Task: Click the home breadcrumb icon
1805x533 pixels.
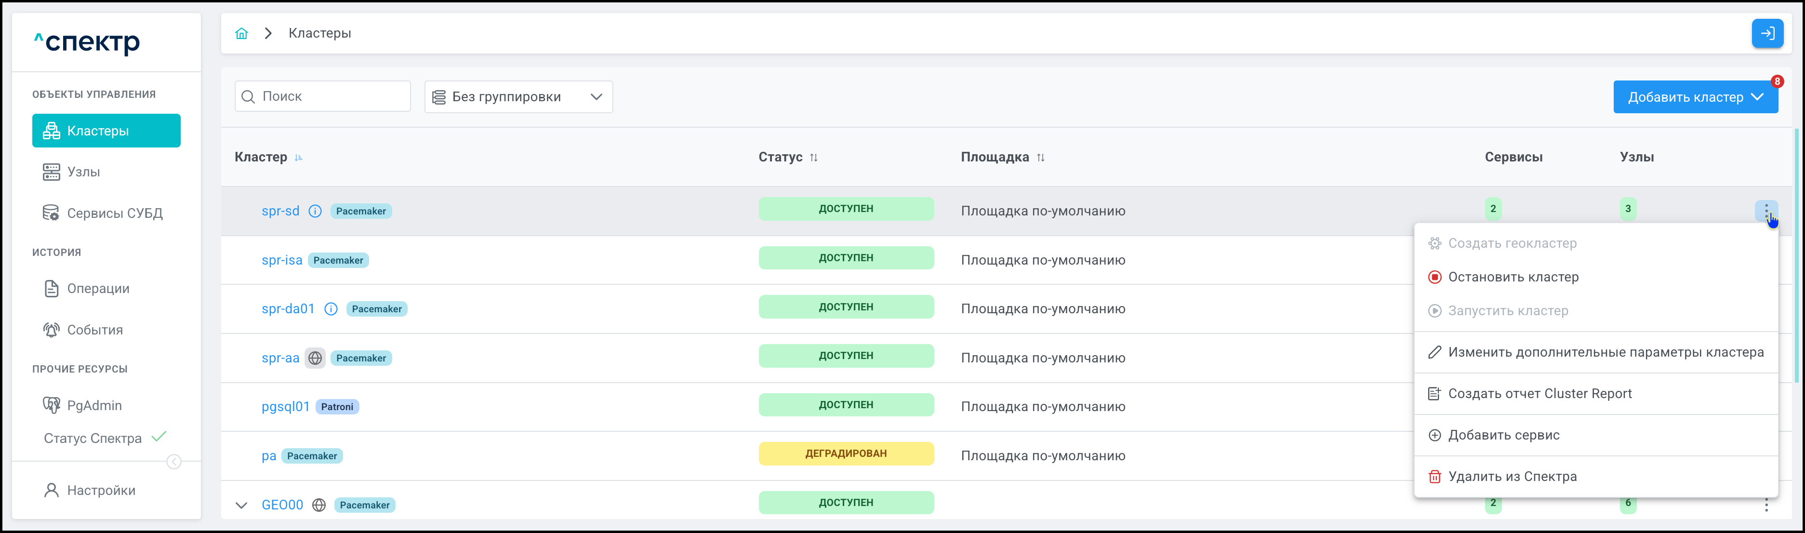Action: coord(242,34)
